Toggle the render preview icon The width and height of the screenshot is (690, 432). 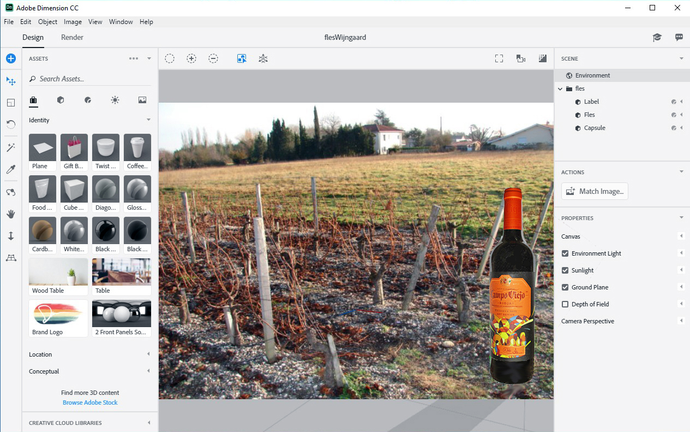[x=543, y=58]
